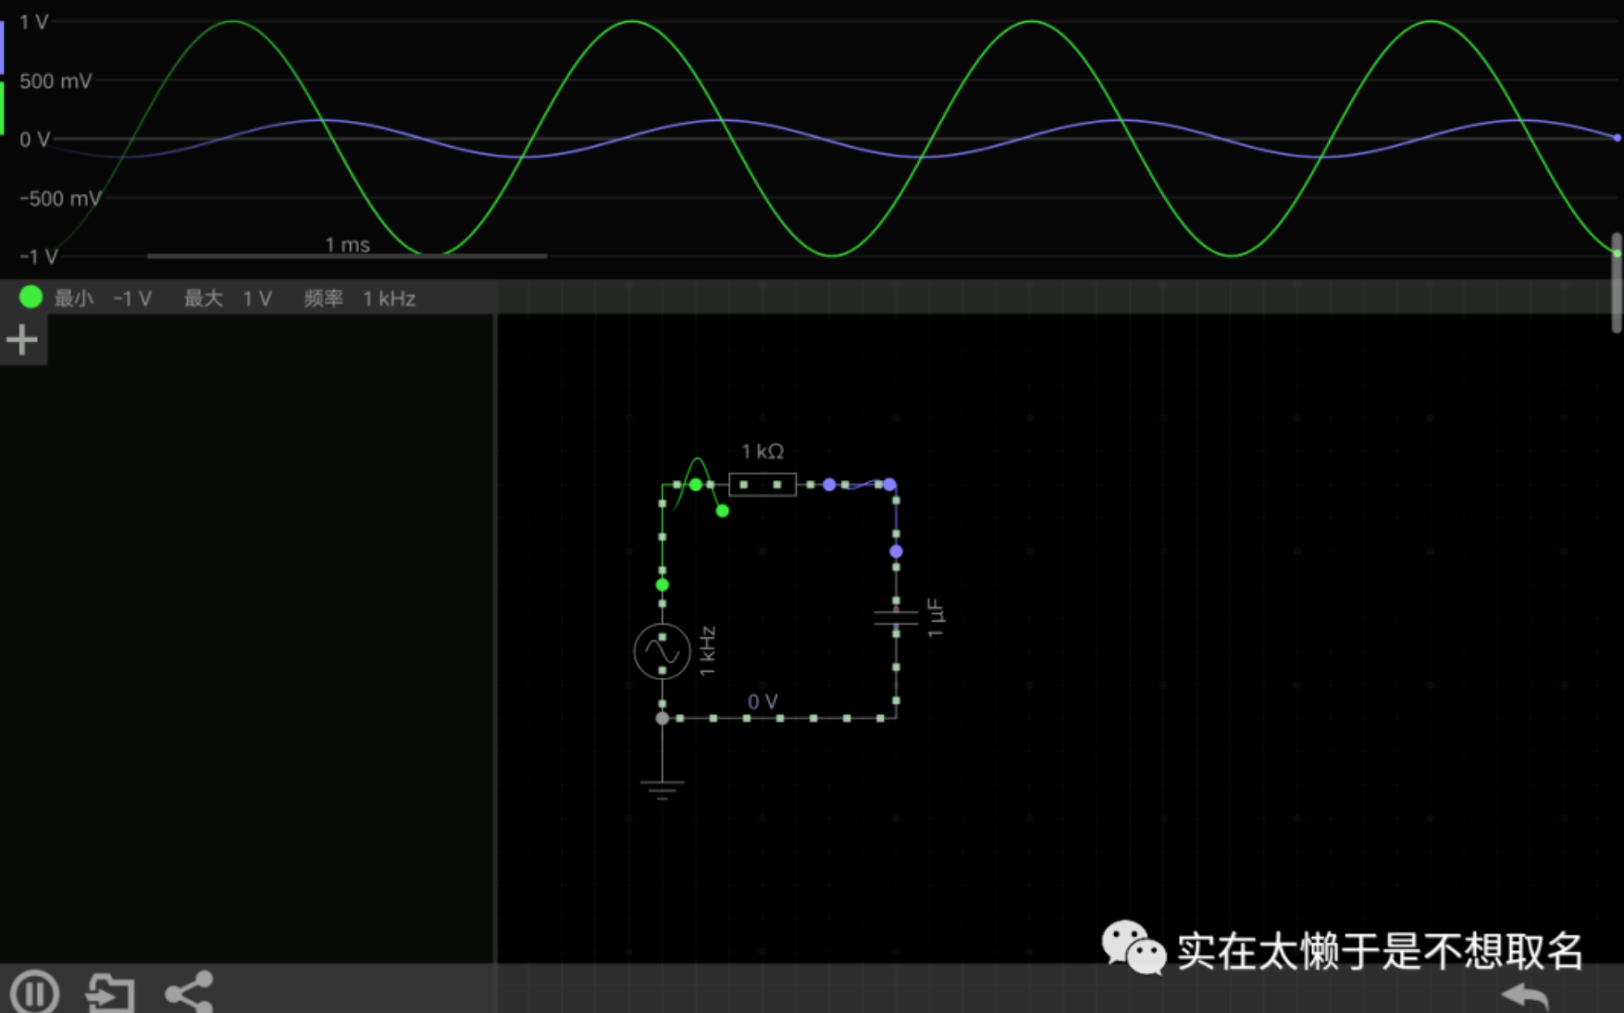Click the import/export circuit icon
The height and width of the screenshot is (1013, 1624).
coord(110,993)
